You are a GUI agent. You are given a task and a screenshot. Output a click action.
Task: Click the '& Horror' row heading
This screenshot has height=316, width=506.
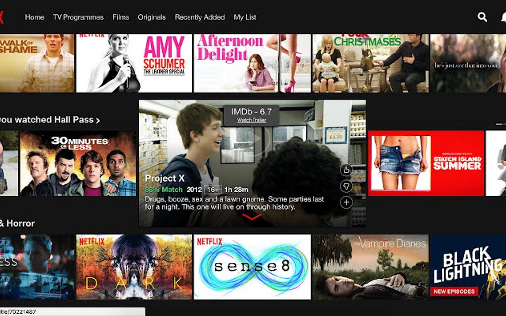17,223
